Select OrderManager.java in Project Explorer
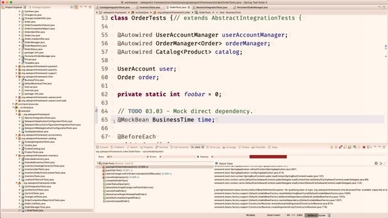This screenshot has height=218, width=388. 35,42
